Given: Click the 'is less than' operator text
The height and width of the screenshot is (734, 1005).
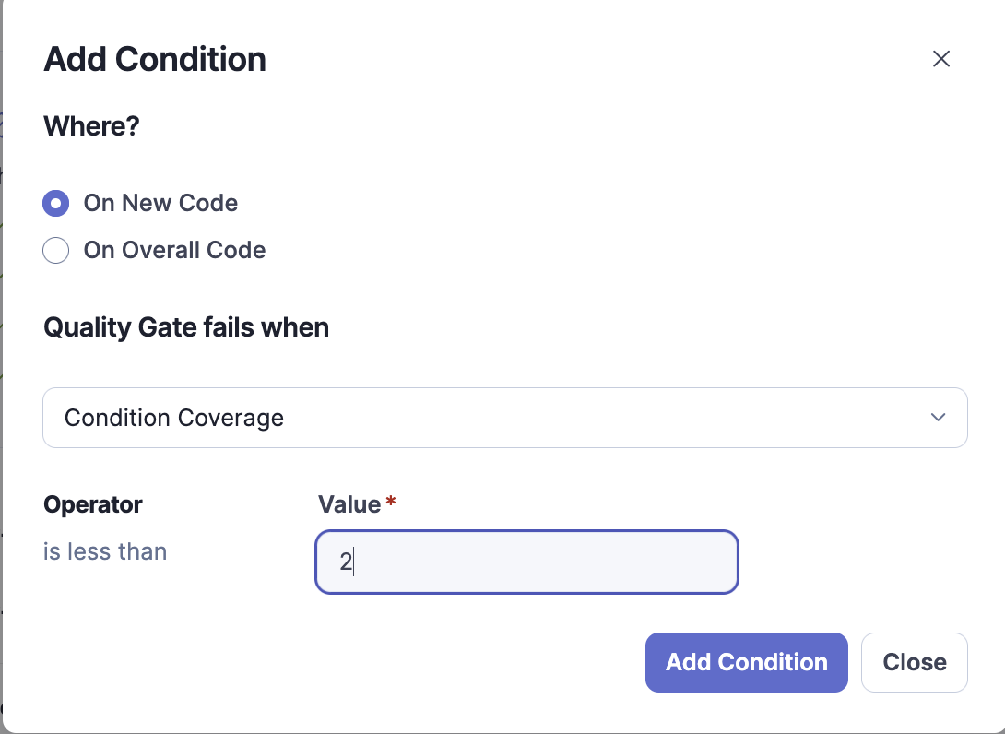Looking at the screenshot, I should pyautogui.click(x=105, y=552).
